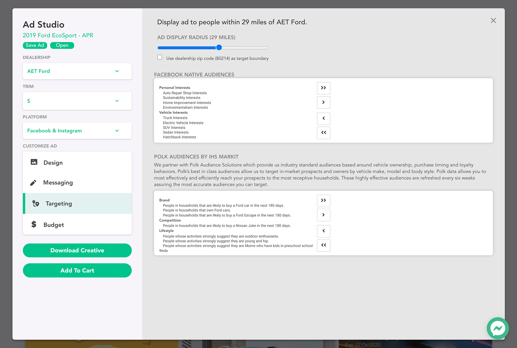The height and width of the screenshot is (348, 517).
Task: Switch to the Messaging section
Action: [x=77, y=183]
